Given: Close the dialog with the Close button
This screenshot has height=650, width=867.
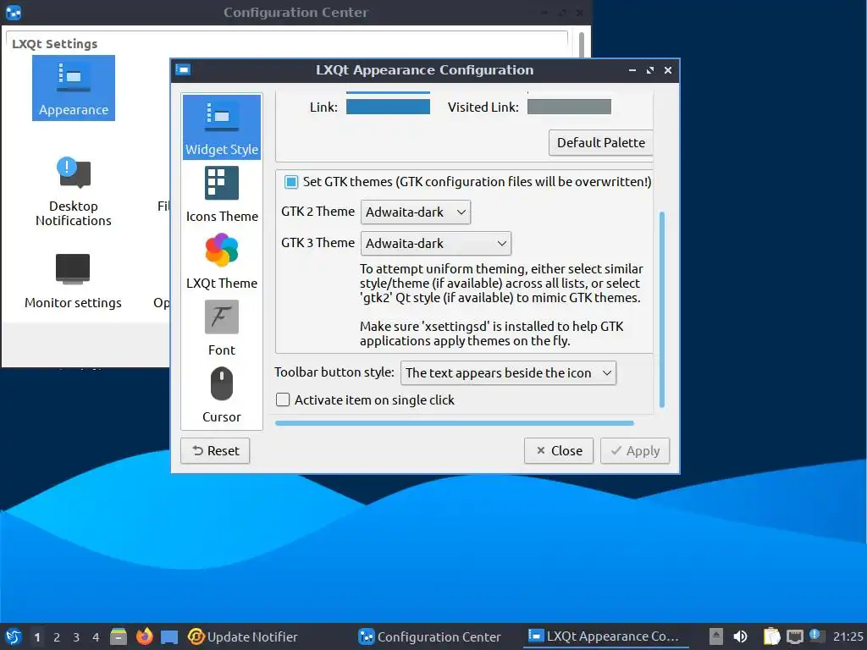Looking at the screenshot, I should [559, 451].
